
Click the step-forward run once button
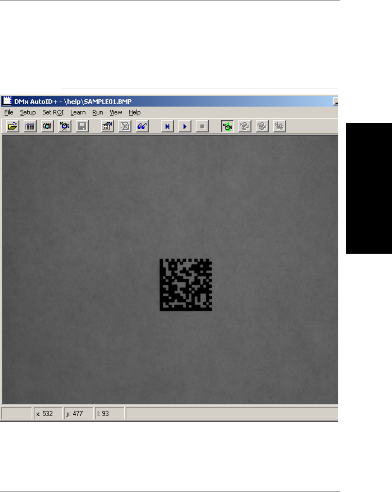pos(167,127)
